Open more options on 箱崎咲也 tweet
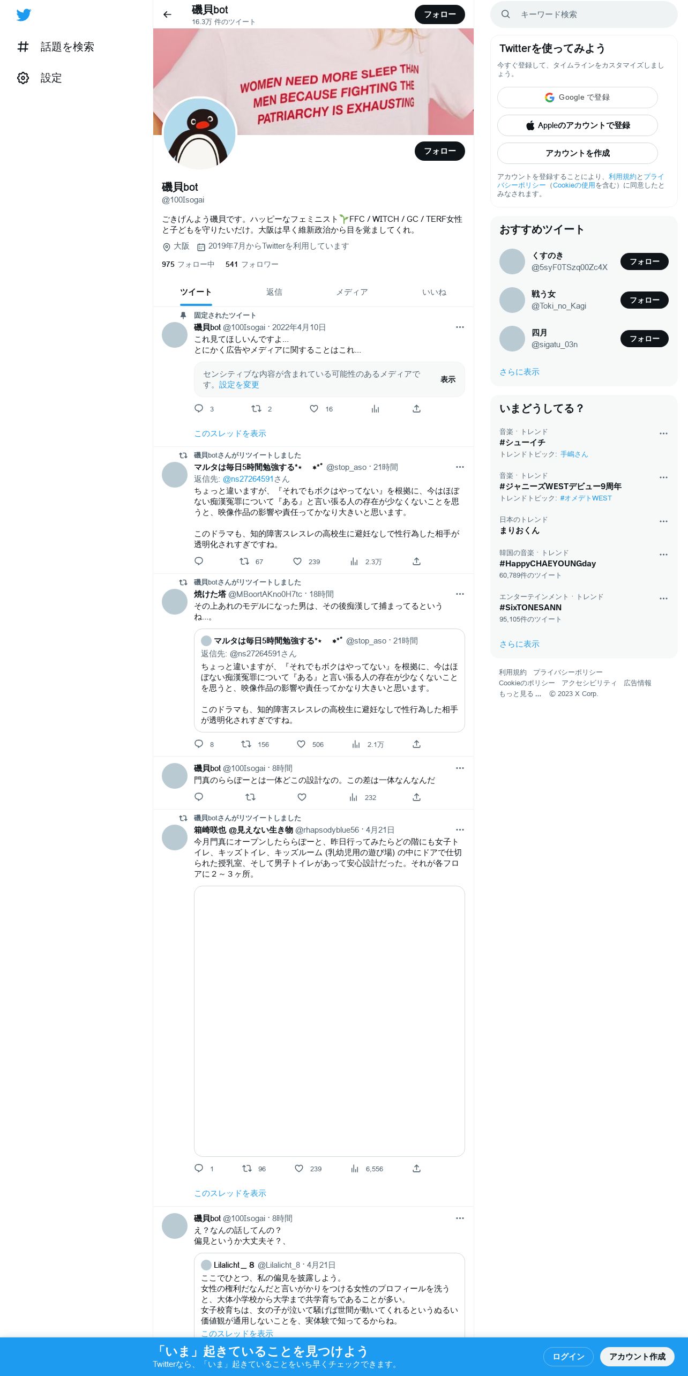 460,829
